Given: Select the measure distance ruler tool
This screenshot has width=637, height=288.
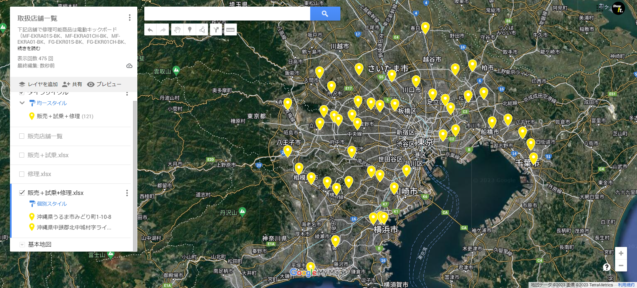Looking at the screenshot, I should pos(231,30).
